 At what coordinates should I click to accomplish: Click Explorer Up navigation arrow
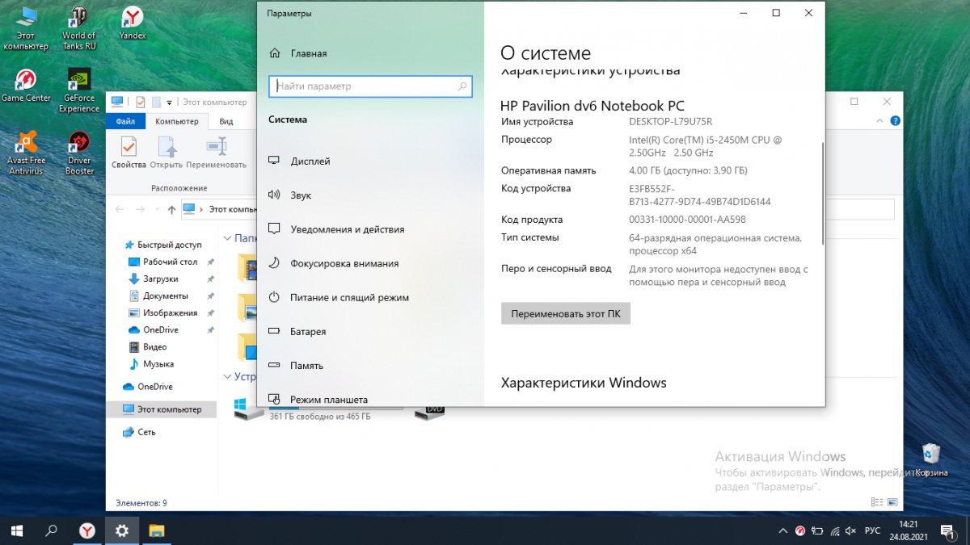pyautogui.click(x=171, y=209)
